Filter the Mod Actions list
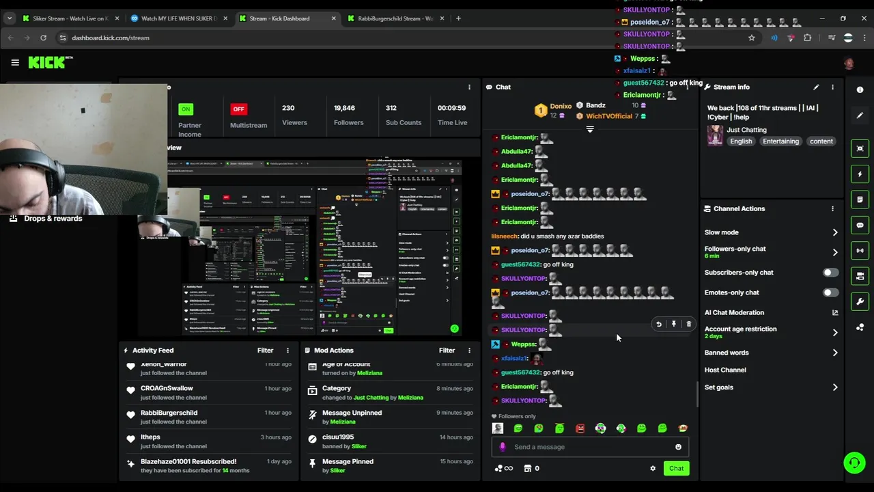 pyautogui.click(x=447, y=351)
